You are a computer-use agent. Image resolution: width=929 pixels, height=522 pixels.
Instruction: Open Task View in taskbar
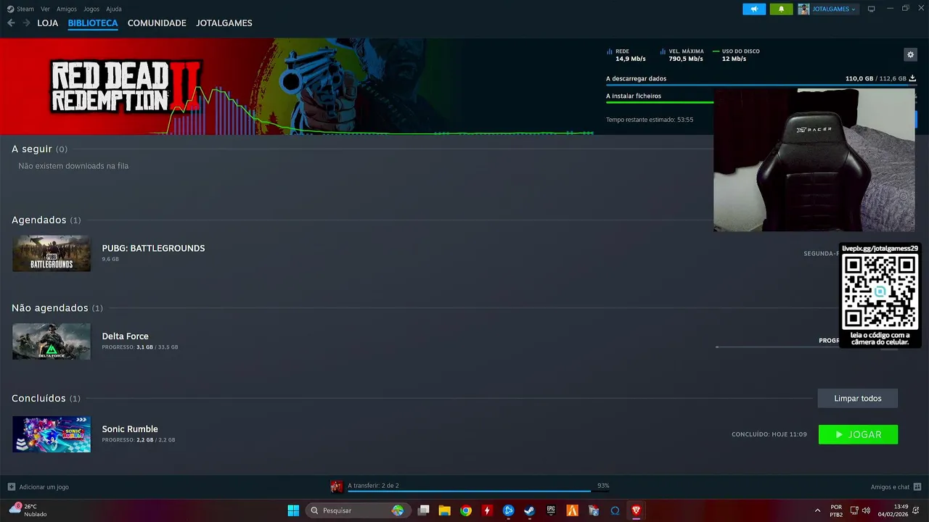424,510
